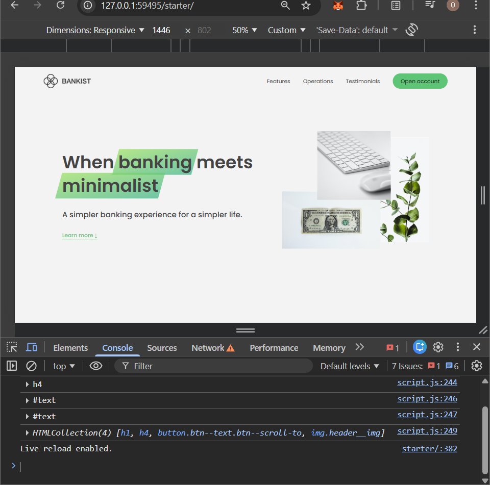Click the Open account button
This screenshot has width=490, height=485.
point(420,81)
